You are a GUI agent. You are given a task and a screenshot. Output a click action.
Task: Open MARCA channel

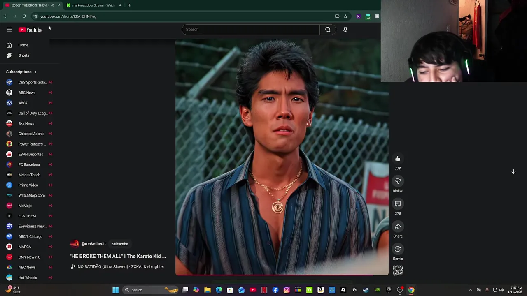coord(29,247)
